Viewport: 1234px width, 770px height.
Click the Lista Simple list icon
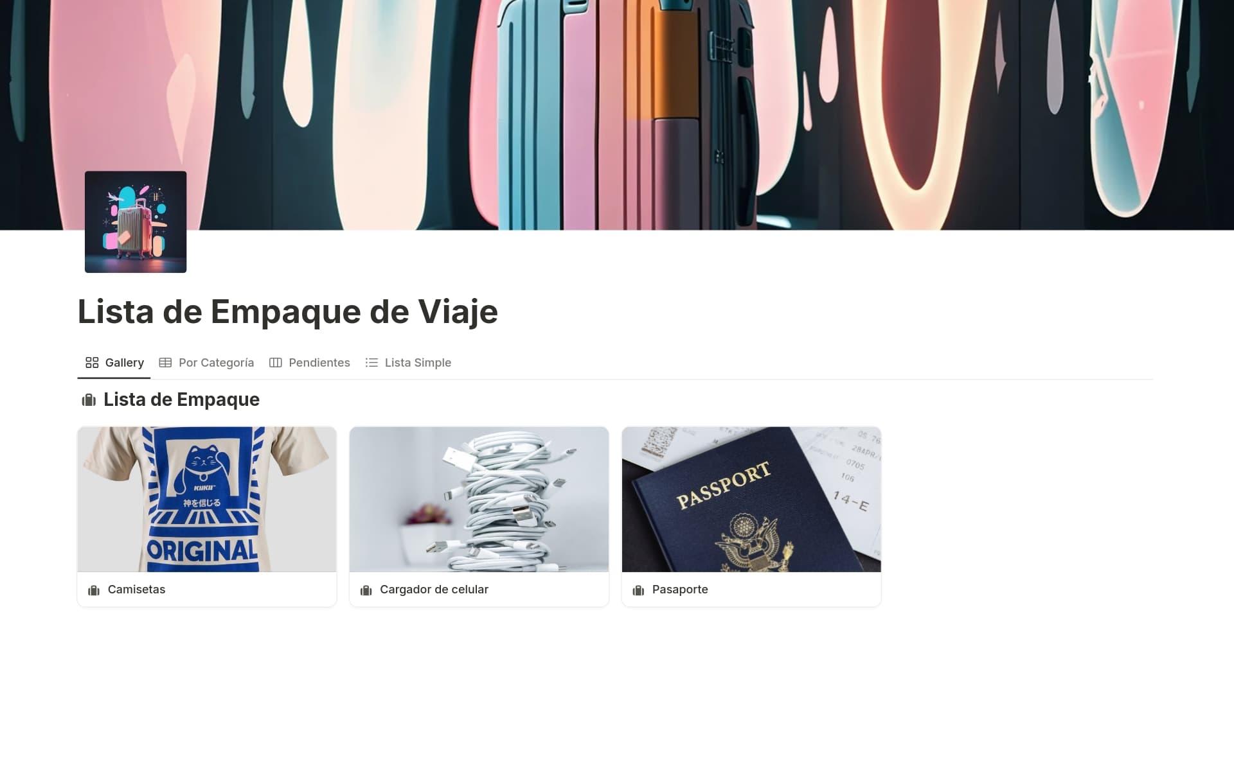371,363
